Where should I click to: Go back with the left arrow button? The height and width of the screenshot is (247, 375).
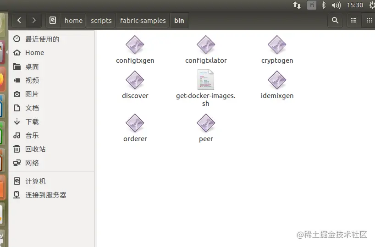(x=19, y=20)
